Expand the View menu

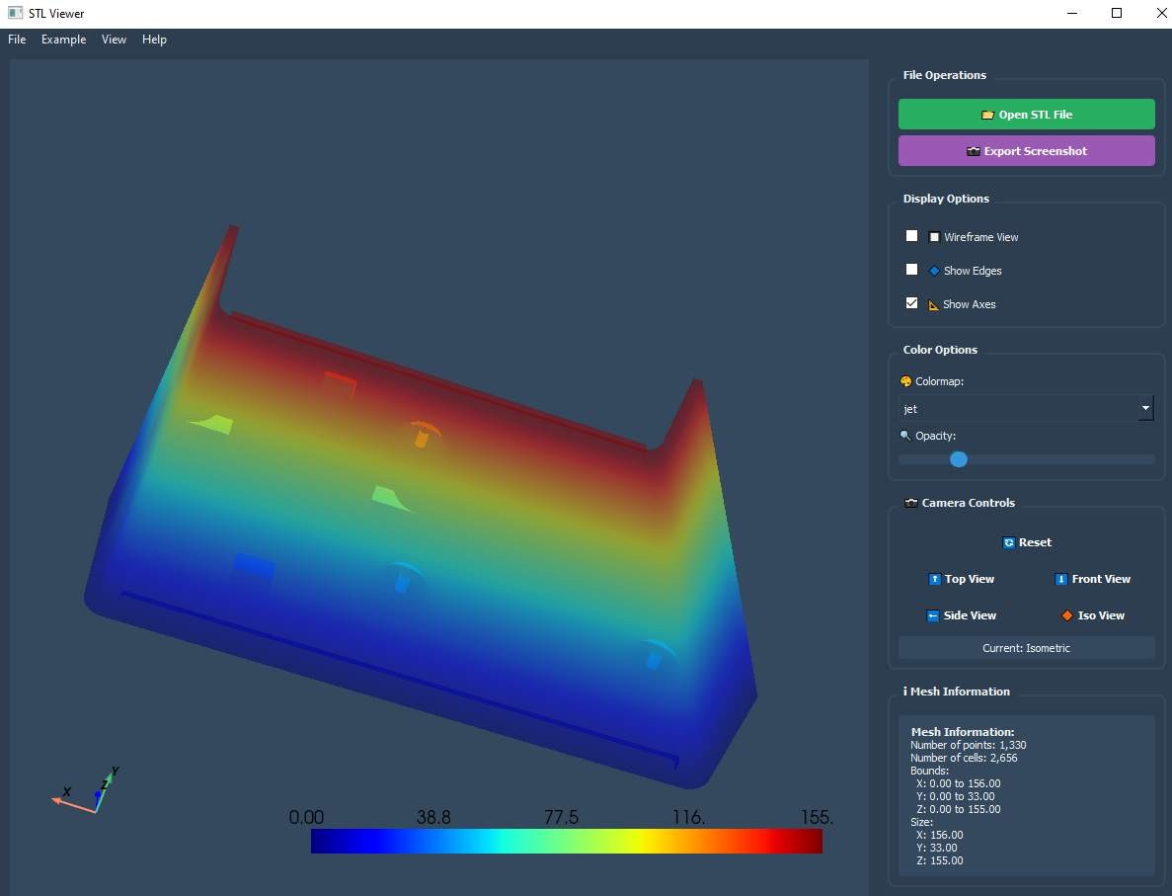[x=114, y=40]
